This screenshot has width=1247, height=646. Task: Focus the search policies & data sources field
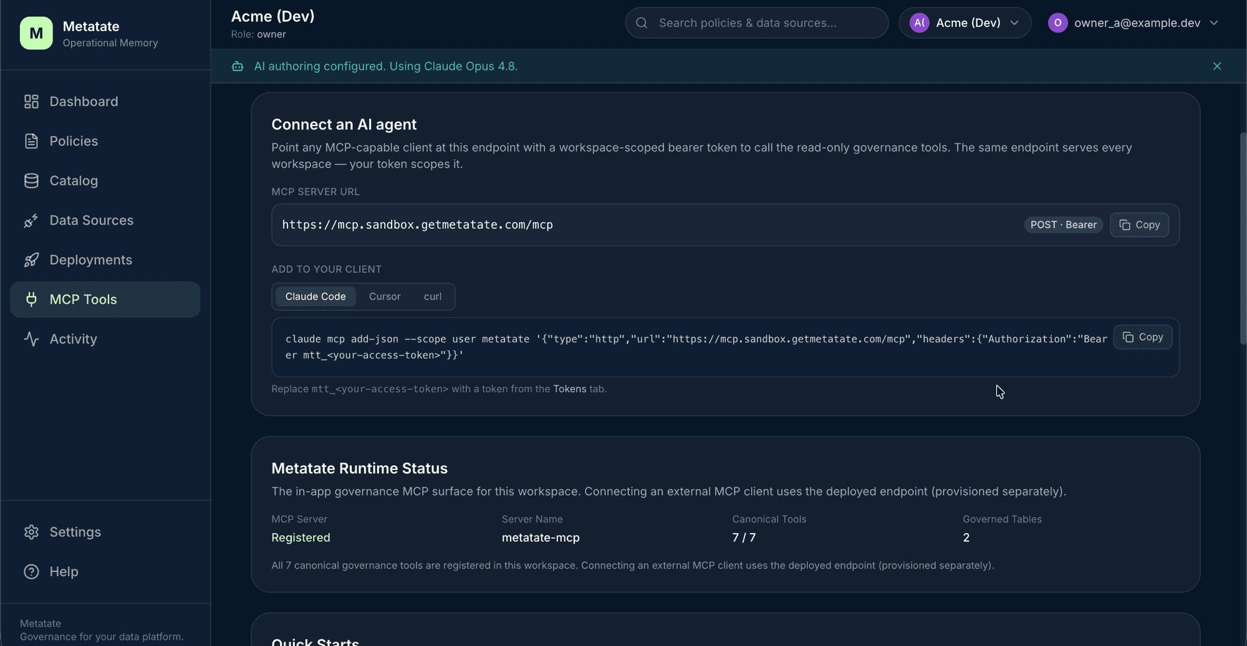click(x=757, y=23)
